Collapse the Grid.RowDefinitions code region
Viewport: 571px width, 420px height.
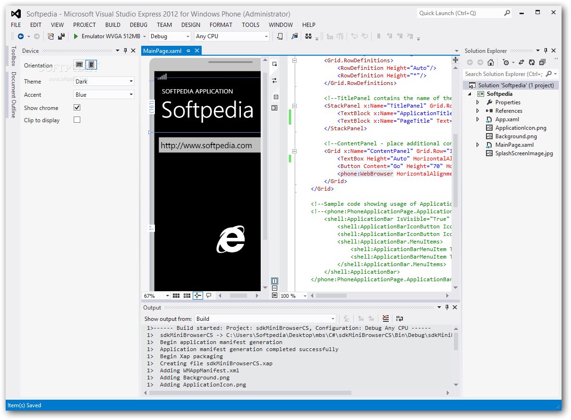click(294, 60)
